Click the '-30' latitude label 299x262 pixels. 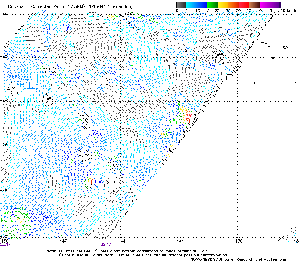point(4,236)
